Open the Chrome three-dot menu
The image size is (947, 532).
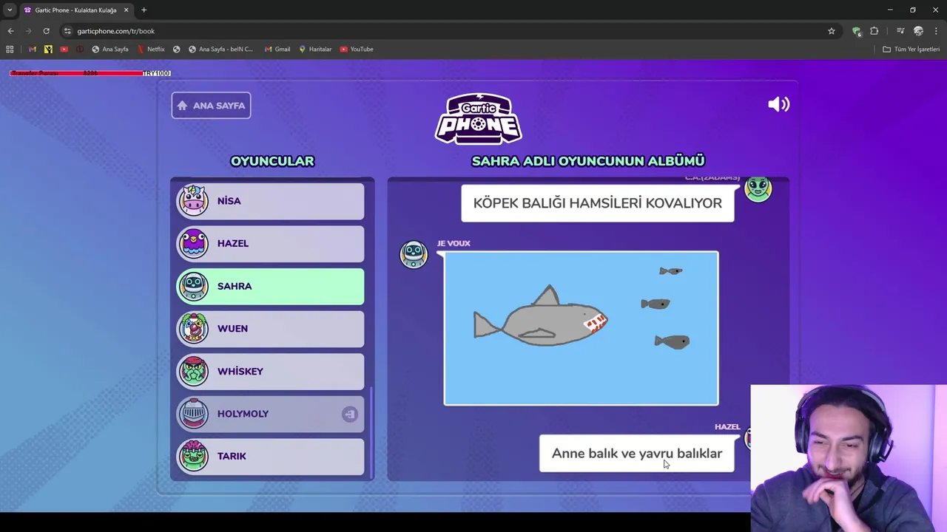[936, 31]
